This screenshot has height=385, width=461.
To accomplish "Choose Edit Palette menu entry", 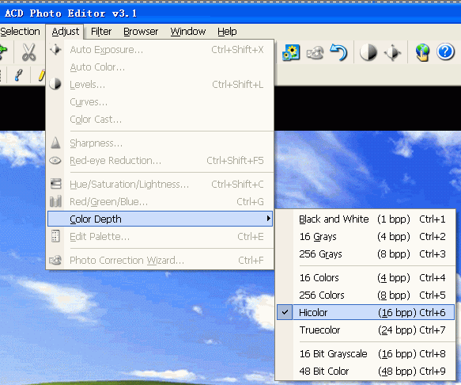I will pyautogui.click(x=161, y=237).
